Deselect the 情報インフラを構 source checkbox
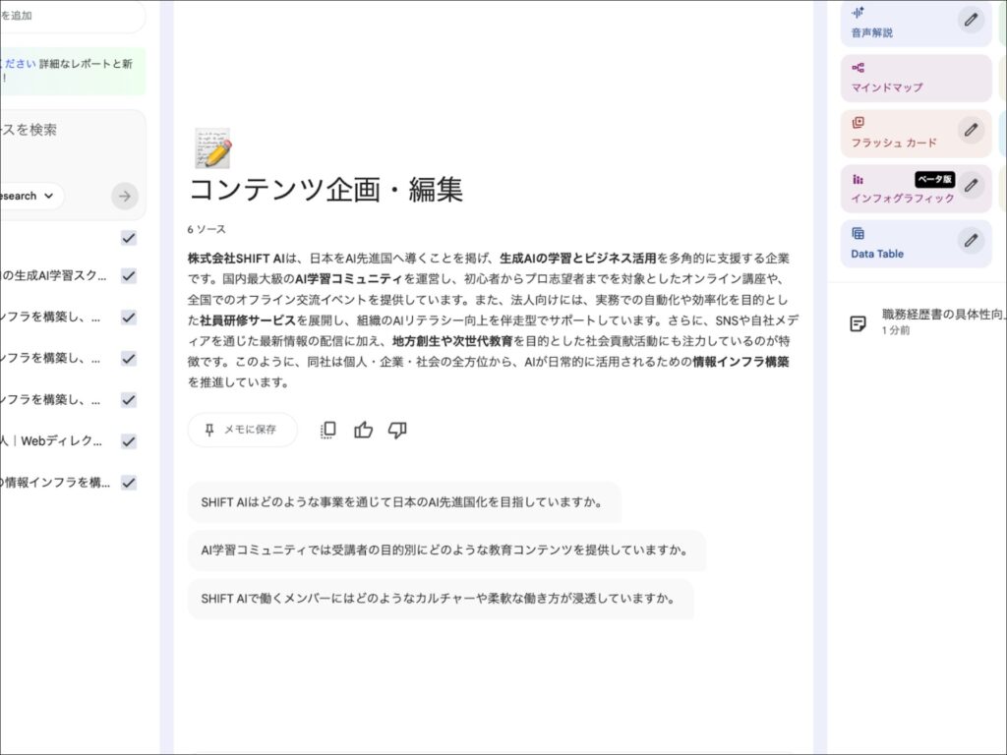The width and height of the screenshot is (1007, 755). (x=129, y=482)
